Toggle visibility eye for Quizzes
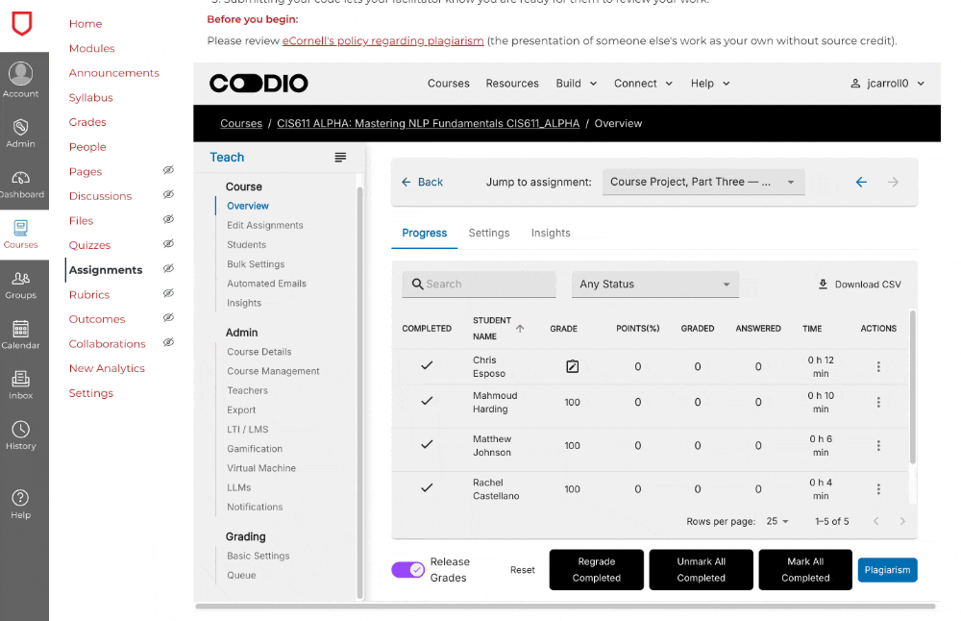 (x=168, y=244)
